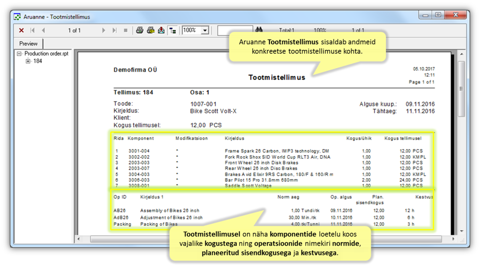This screenshot has width=480, height=266.
Task: Stop loading the report
Action: 126,30
